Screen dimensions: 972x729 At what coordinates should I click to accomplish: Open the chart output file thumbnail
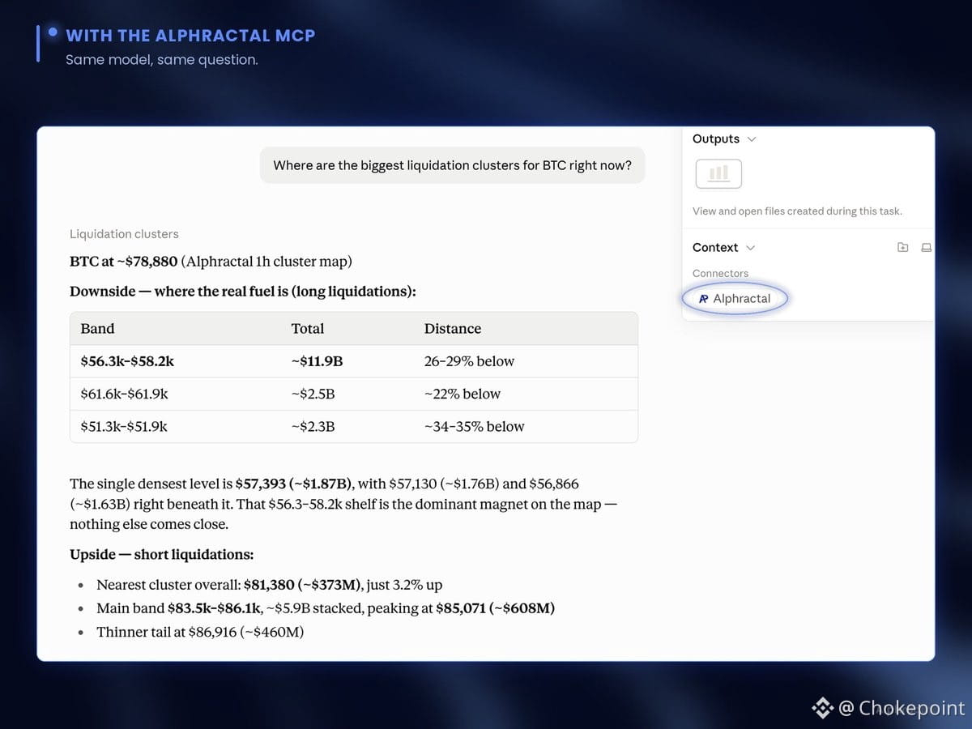pyautogui.click(x=718, y=173)
